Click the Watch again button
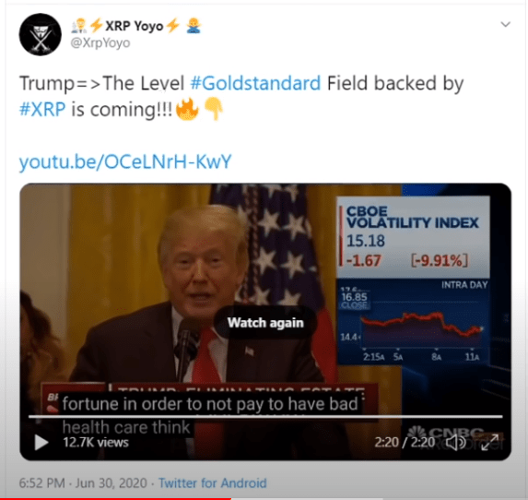The height and width of the screenshot is (500, 528). click(265, 323)
